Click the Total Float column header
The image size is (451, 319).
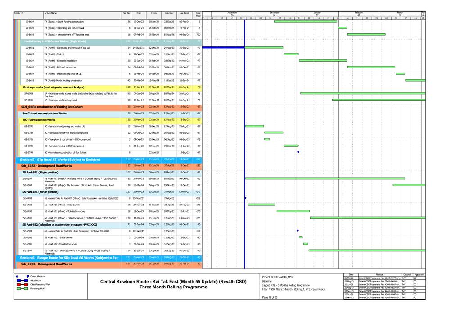click(x=198, y=14)
